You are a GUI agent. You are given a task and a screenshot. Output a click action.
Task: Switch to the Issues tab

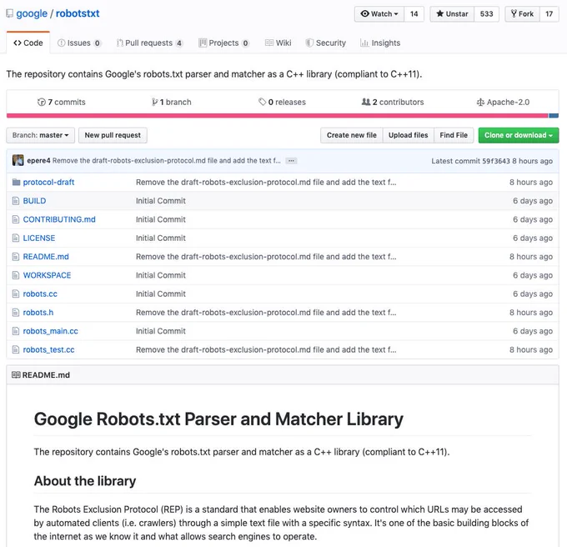coord(79,43)
